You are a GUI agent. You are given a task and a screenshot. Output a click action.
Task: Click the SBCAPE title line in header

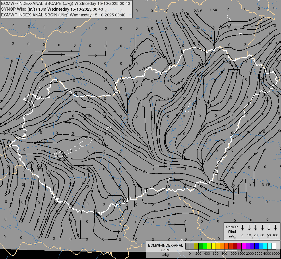click(x=65, y=3)
